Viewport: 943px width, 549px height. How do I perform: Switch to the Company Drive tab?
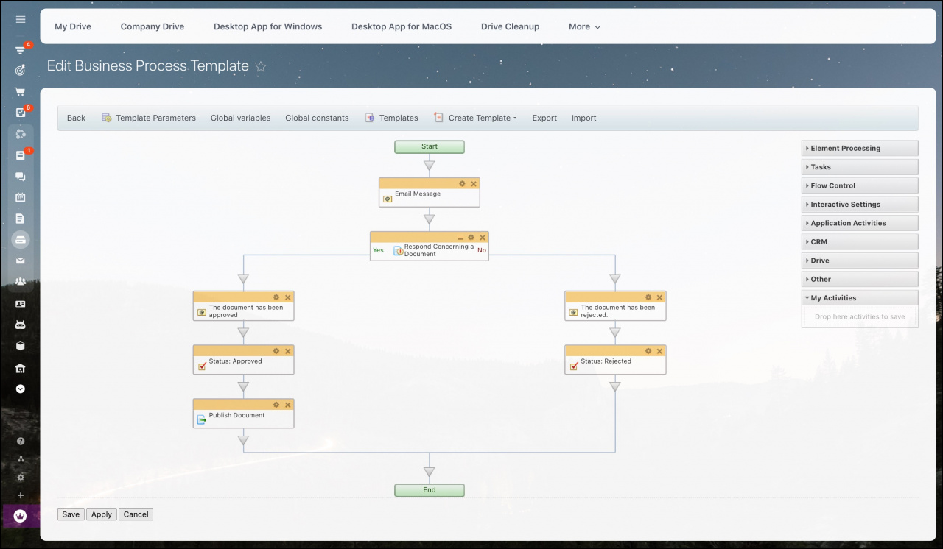point(153,26)
